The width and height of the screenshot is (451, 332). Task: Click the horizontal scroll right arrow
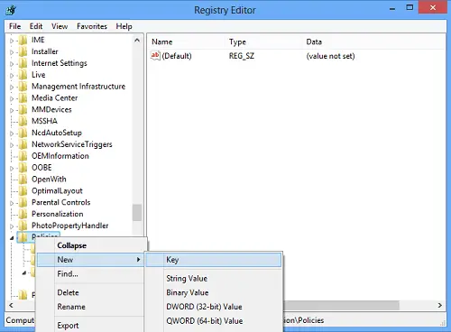click(x=440, y=305)
